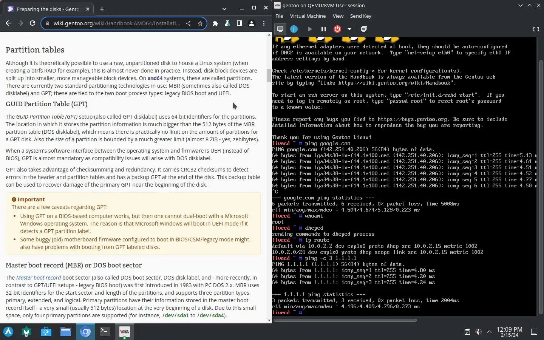Click the Partition tables heading

pos(35,50)
